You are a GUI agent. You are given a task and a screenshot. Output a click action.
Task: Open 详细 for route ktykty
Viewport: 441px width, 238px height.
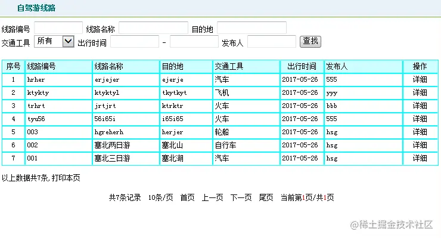click(x=420, y=92)
